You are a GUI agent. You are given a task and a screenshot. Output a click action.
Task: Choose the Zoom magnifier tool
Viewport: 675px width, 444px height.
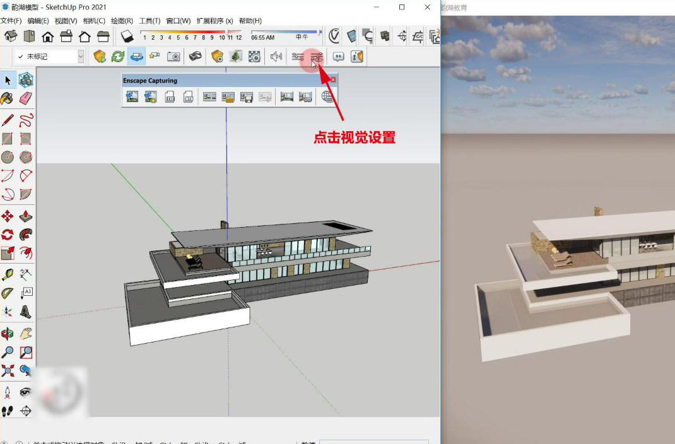[x=8, y=353]
